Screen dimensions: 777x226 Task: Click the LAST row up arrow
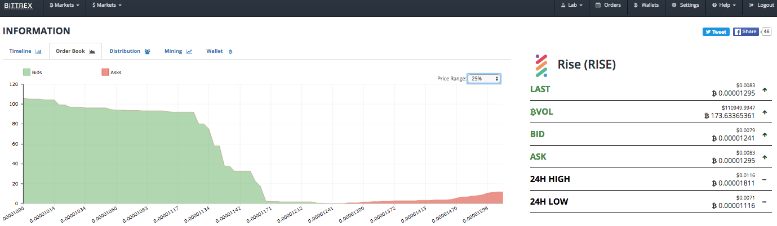click(x=765, y=89)
